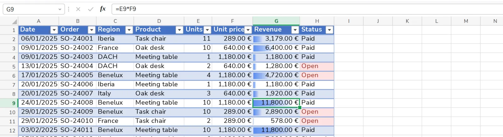Click the DACH region cell for SO-24003

[x=115, y=57]
